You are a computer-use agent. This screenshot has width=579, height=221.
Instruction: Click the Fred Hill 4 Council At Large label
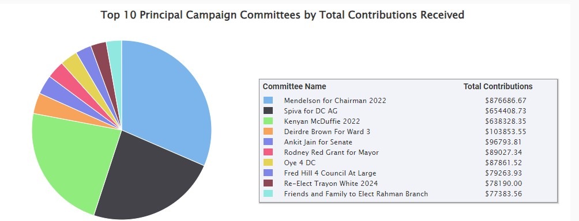(330, 173)
